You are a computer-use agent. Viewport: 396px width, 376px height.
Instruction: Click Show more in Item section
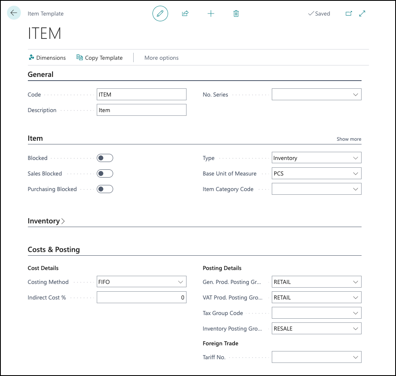tap(349, 139)
